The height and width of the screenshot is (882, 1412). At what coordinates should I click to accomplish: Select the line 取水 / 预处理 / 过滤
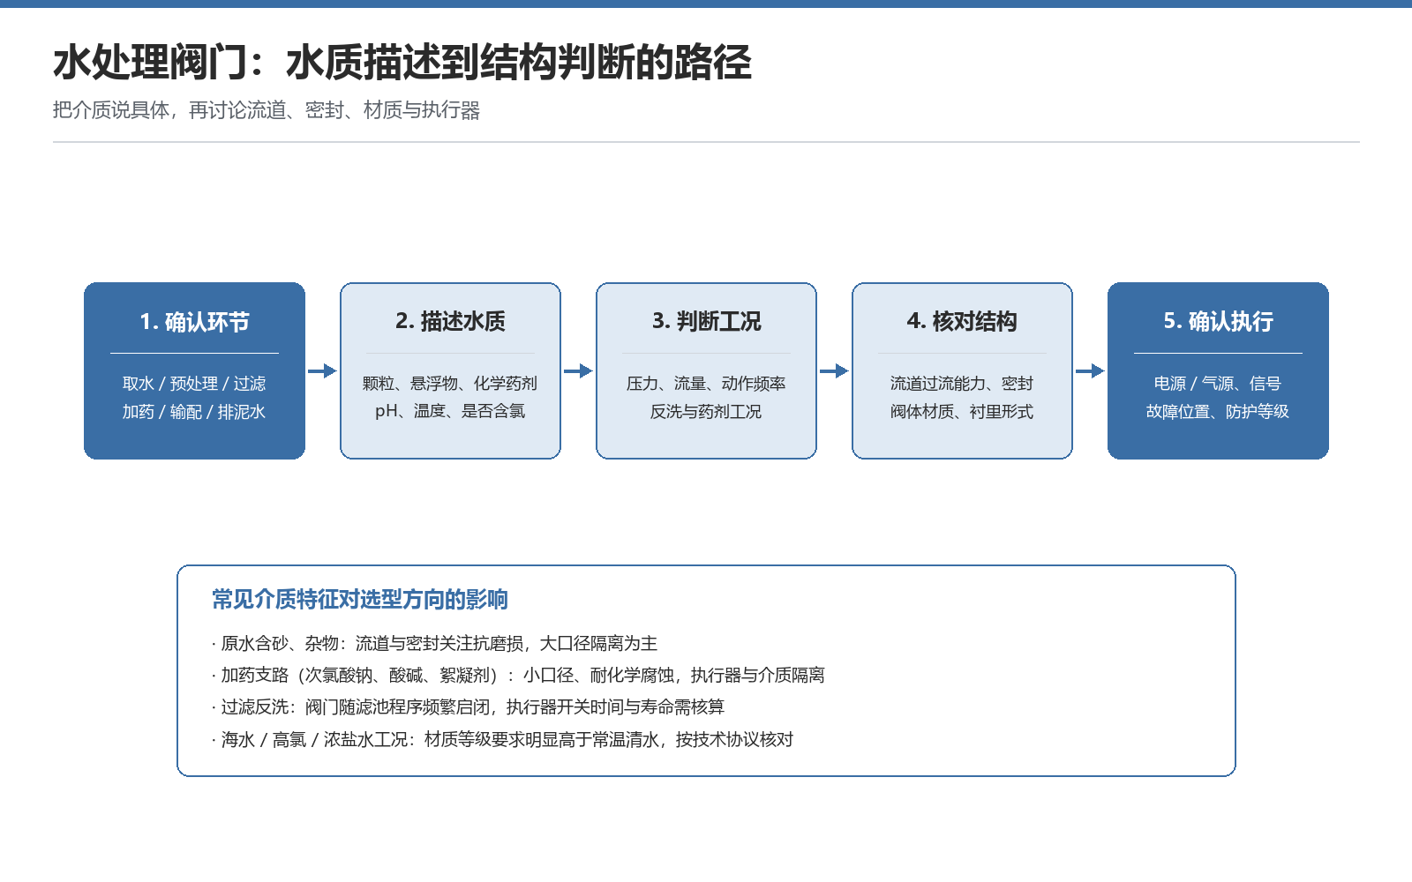pyautogui.click(x=194, y=384)
